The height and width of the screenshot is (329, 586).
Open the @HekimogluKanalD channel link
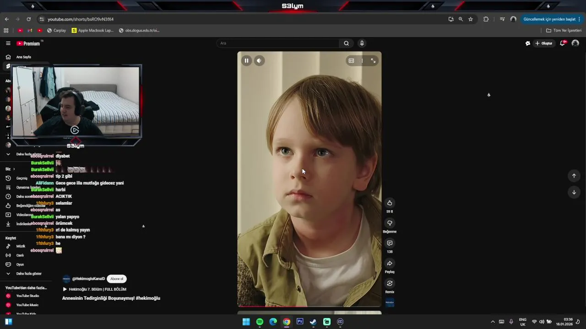(88, 279)
